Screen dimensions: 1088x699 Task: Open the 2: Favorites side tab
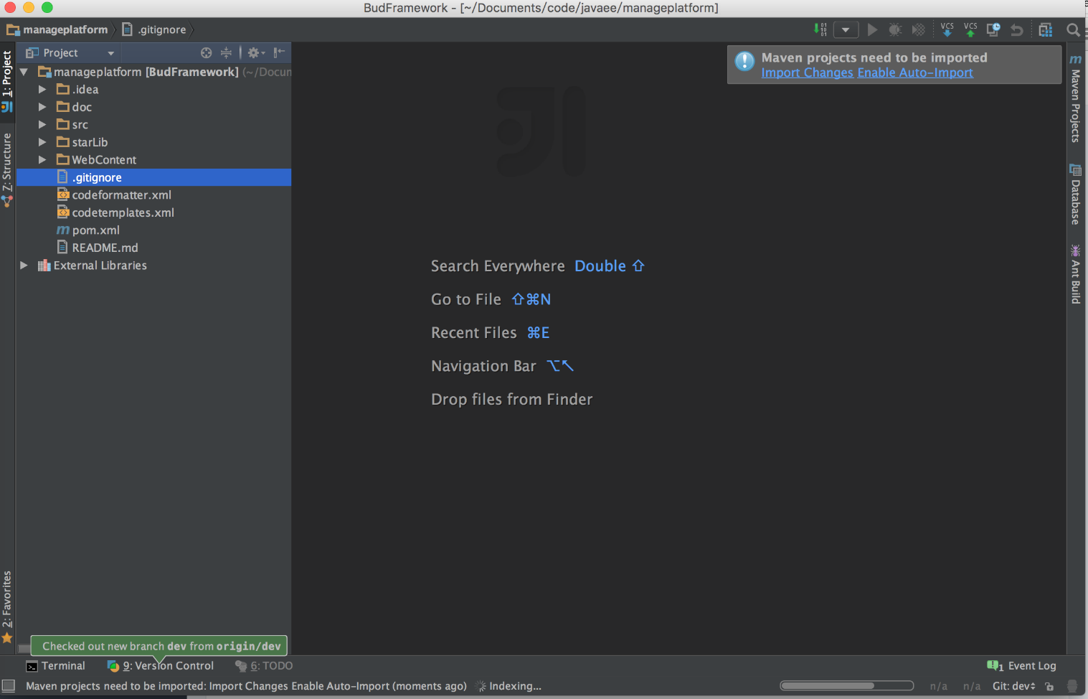click(x=7, y=606)
